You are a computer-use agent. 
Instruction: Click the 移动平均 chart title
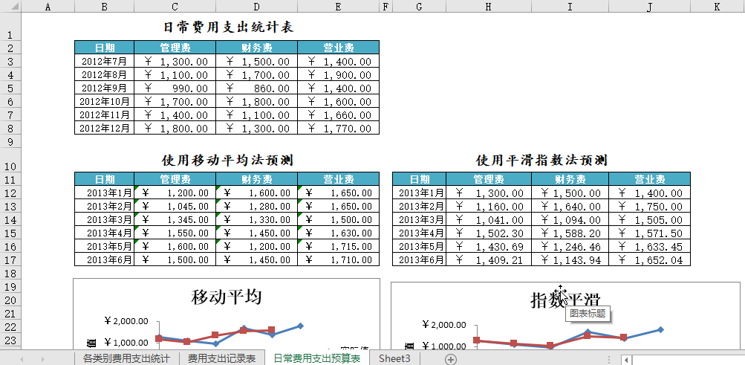[x=227, y=297]
